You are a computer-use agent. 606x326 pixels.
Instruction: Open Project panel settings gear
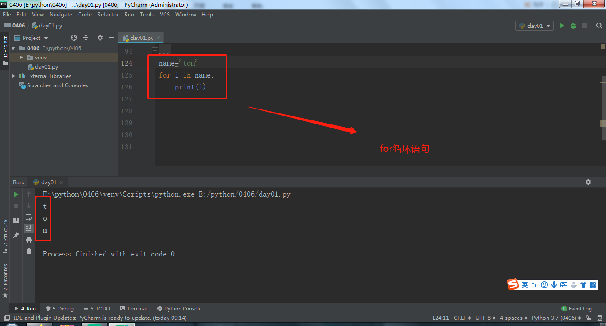point(100,38)
